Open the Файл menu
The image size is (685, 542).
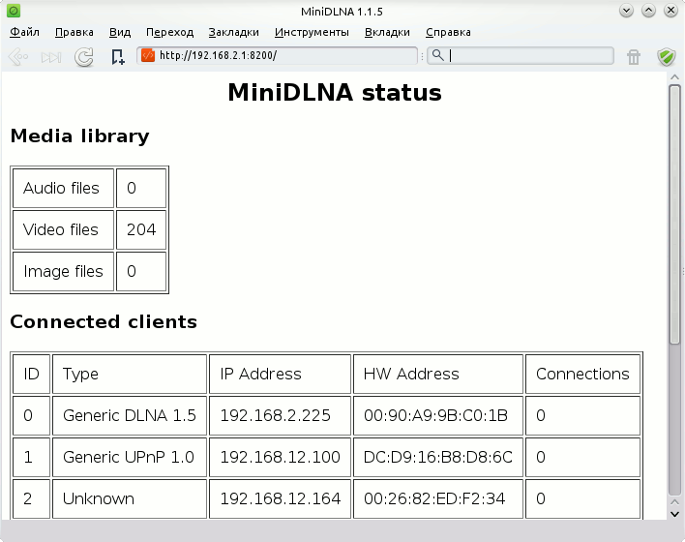(x=24, y=32)
